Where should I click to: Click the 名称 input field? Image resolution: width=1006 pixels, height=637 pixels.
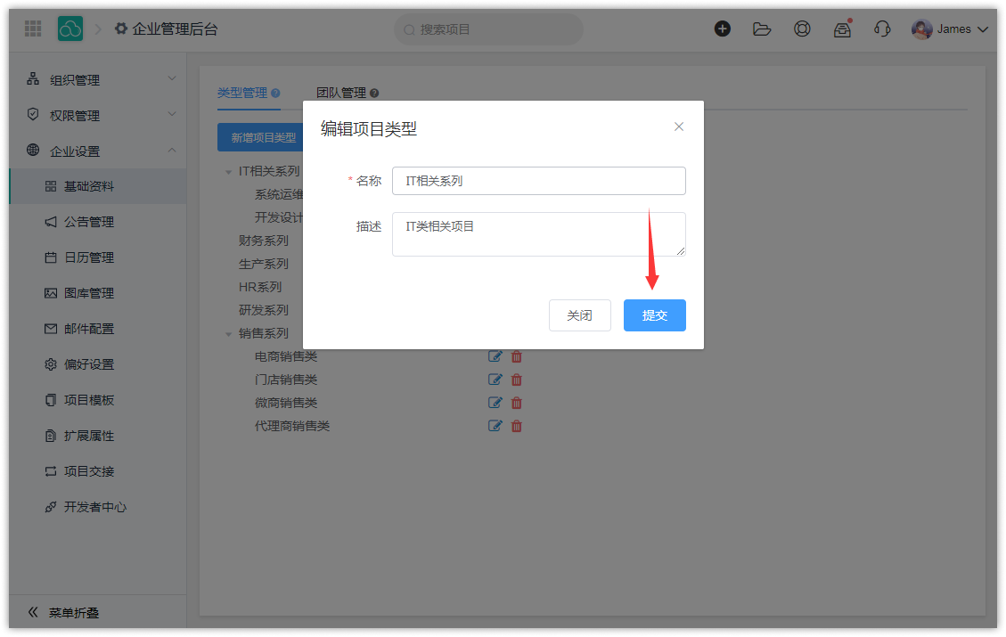click(x=538, y=181)
